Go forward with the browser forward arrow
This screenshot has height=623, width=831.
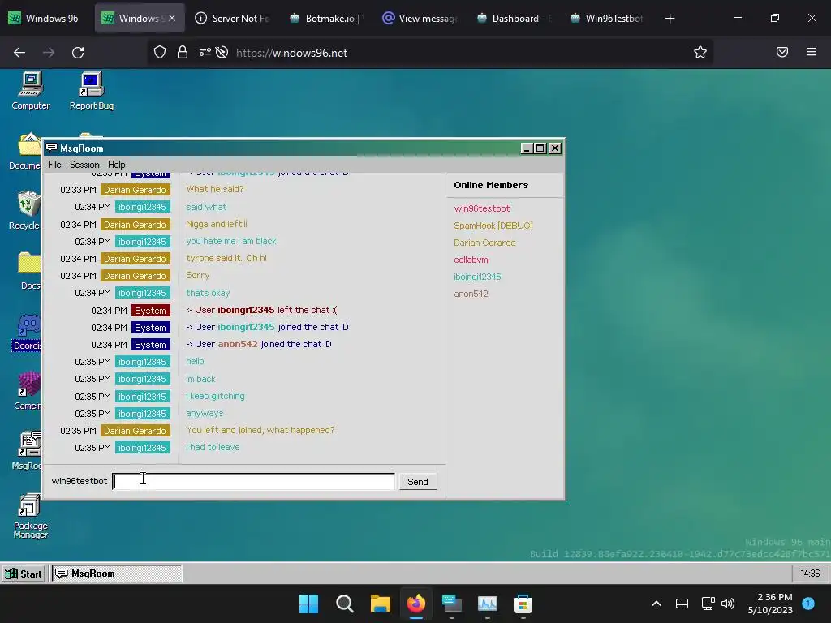point(49,53)
